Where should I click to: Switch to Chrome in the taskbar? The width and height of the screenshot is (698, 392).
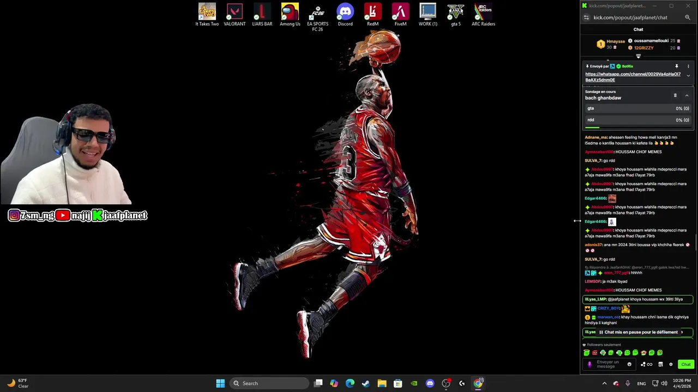[x=478, y=383]
